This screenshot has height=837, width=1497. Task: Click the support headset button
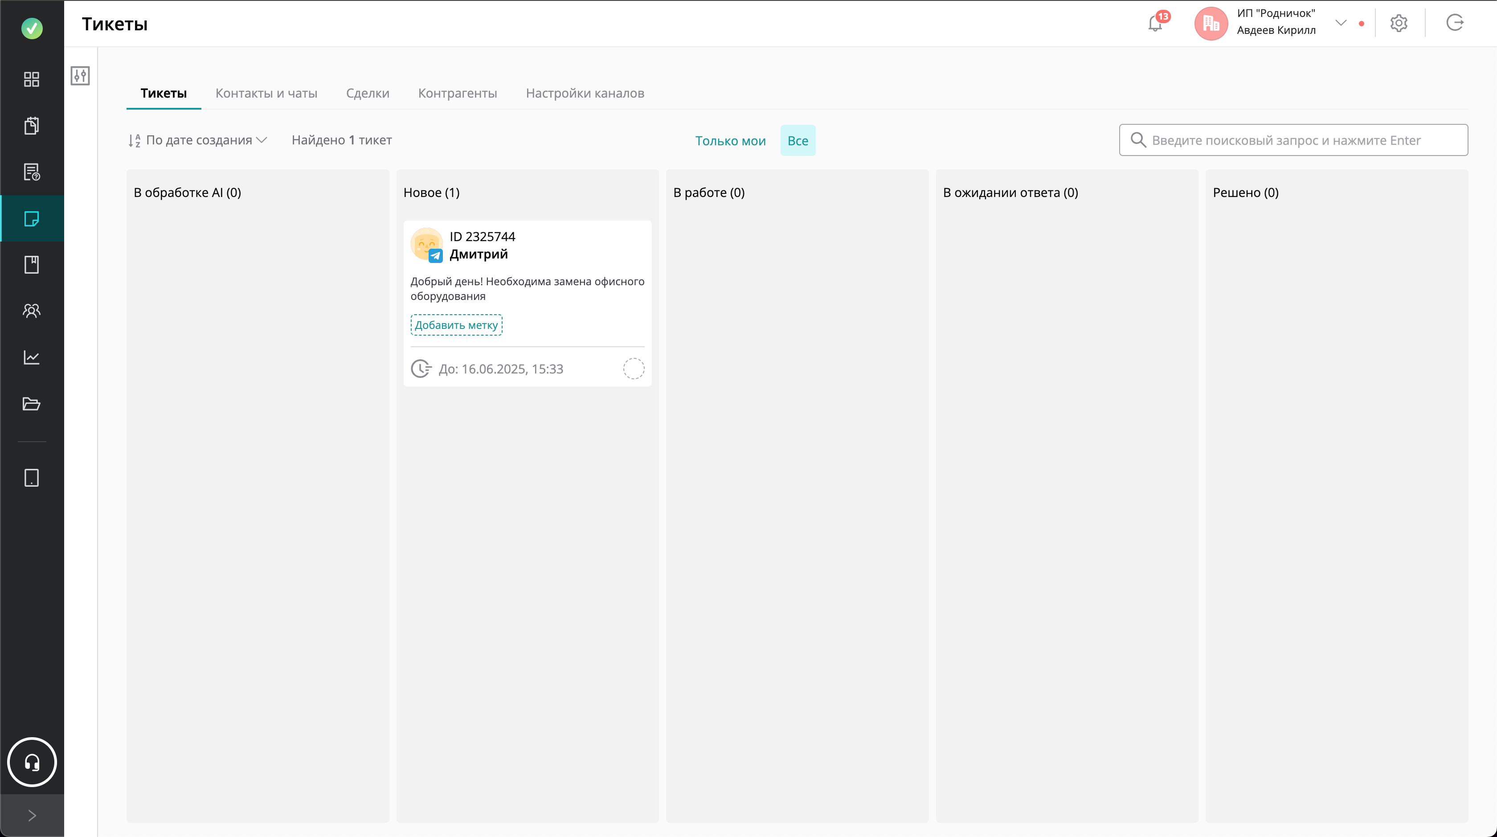click(x=31, y=762)
